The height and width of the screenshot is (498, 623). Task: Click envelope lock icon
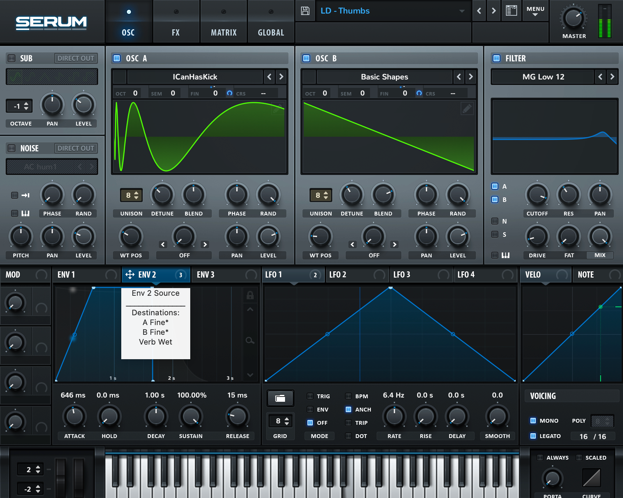[x=250, y=295]
